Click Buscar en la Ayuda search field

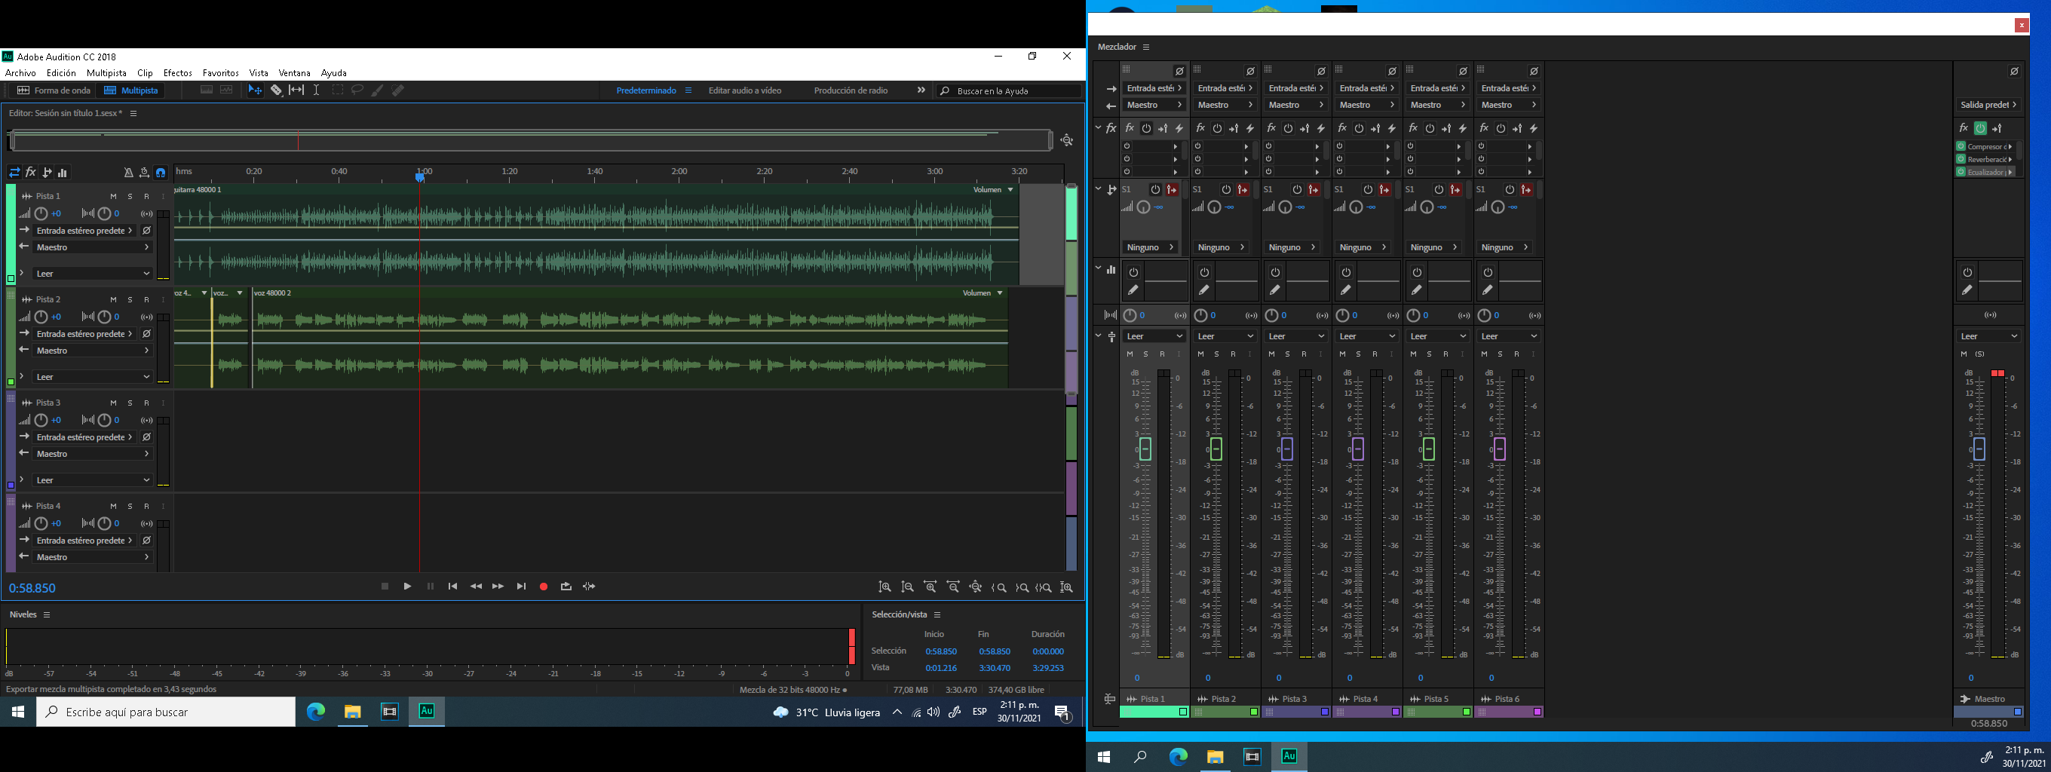click(1008, 90)
